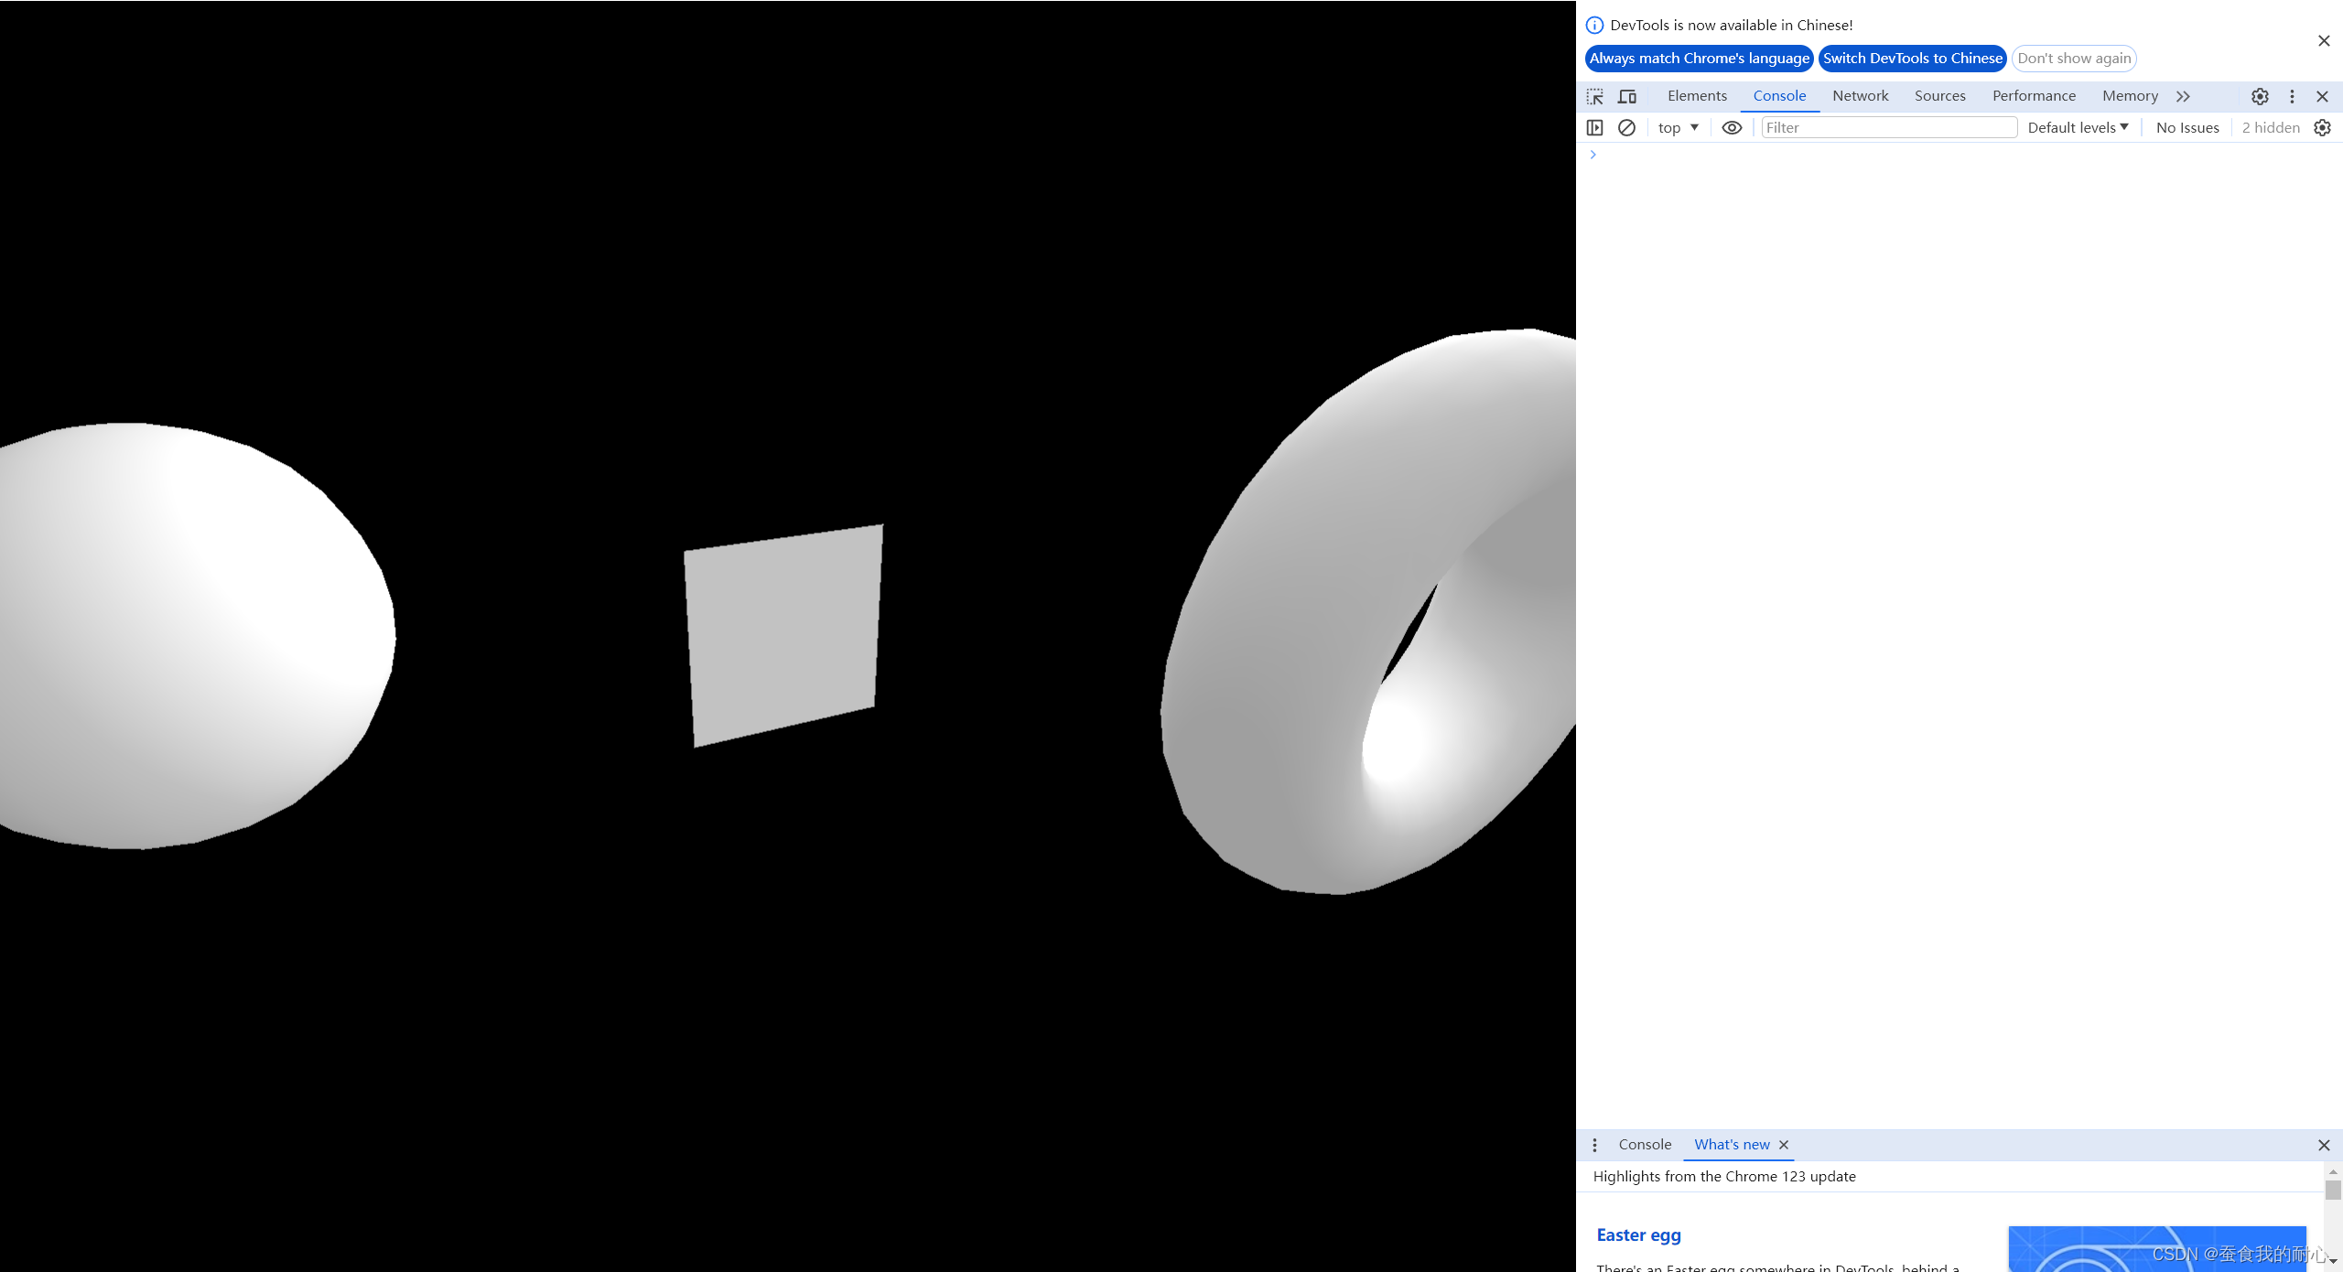Click Switch DevTools to Chinese button

tap(1912, 59)
